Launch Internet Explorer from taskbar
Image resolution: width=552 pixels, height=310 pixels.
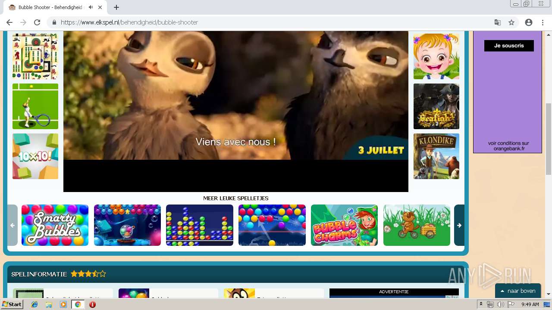[34, 304]
